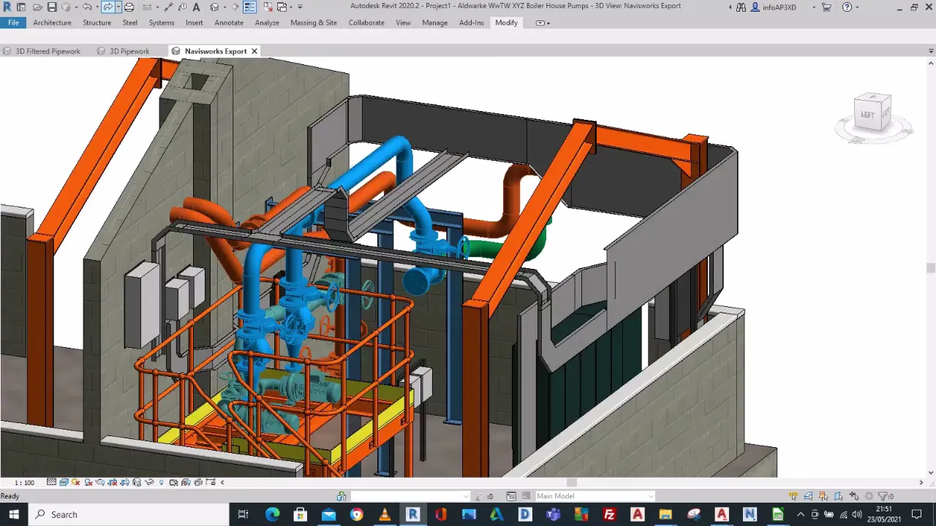Open Customize Quick Access Toolbar dropdown
This screenshot has height=526, width=936.
[x=300, y=7]
